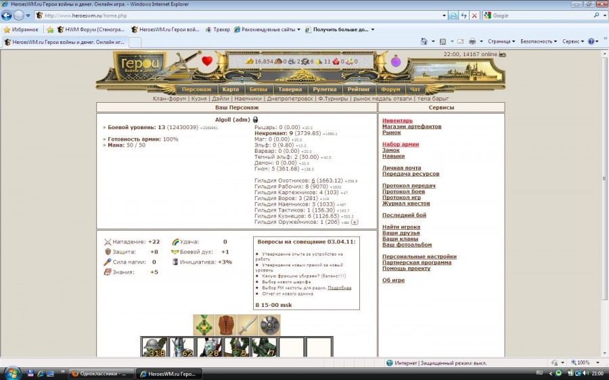
Task: Click the browser Back arrow button
Action: point(7,16)
